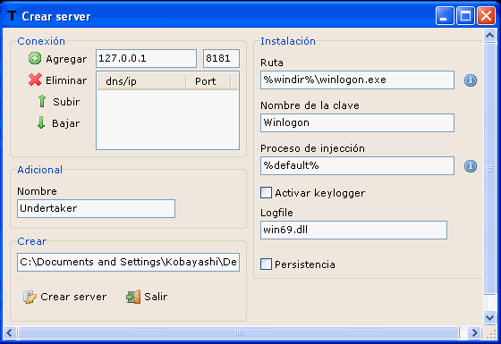The image size is (501, 344).
Task: Click the %default% injection process field
Action: pyautogui.click(x=357, y=165)
